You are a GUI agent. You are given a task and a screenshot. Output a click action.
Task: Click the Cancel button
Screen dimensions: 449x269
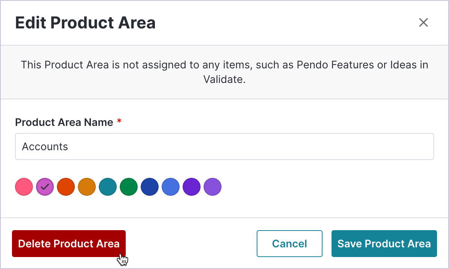click(x=289, y=244)
